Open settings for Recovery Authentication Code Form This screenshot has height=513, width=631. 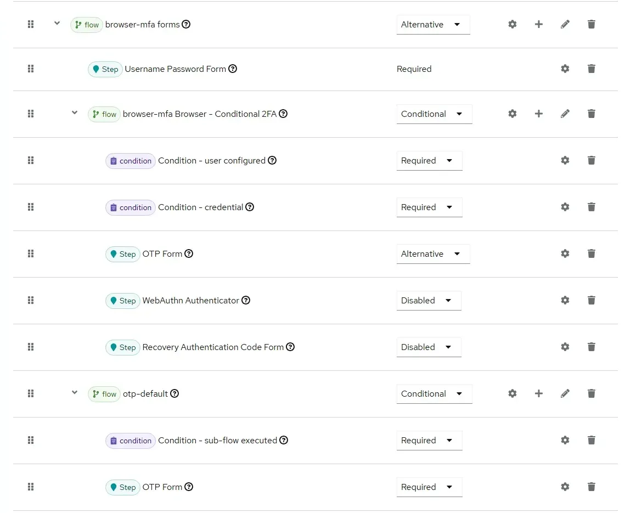[x=565, y=347]
